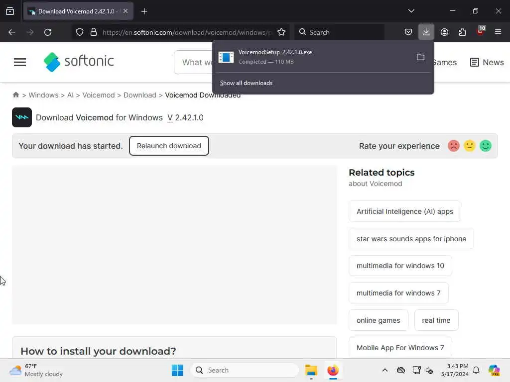Click the Voicemod app icon
This screenshot has height=382, width=510.
tap(22, 117)
